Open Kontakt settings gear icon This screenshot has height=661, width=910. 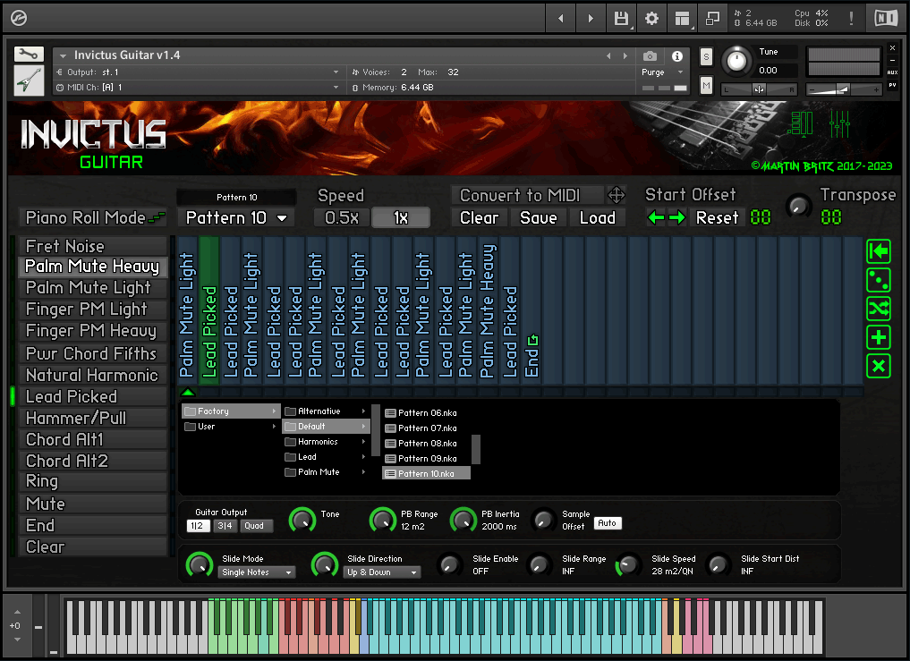pos(651,19)
